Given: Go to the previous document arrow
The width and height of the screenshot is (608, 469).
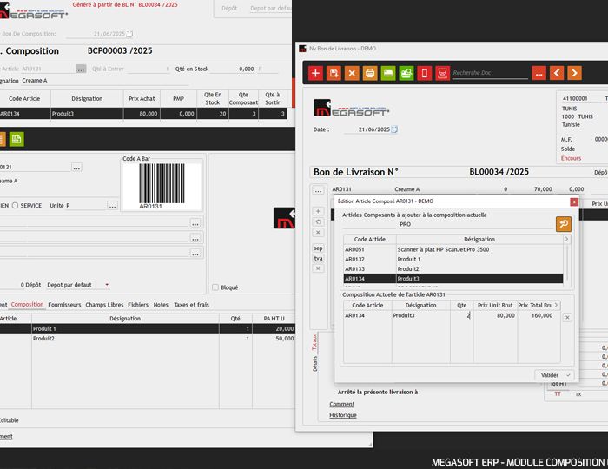Looking at the screenshot, I should pyautogui.click(x=557, y=73).
